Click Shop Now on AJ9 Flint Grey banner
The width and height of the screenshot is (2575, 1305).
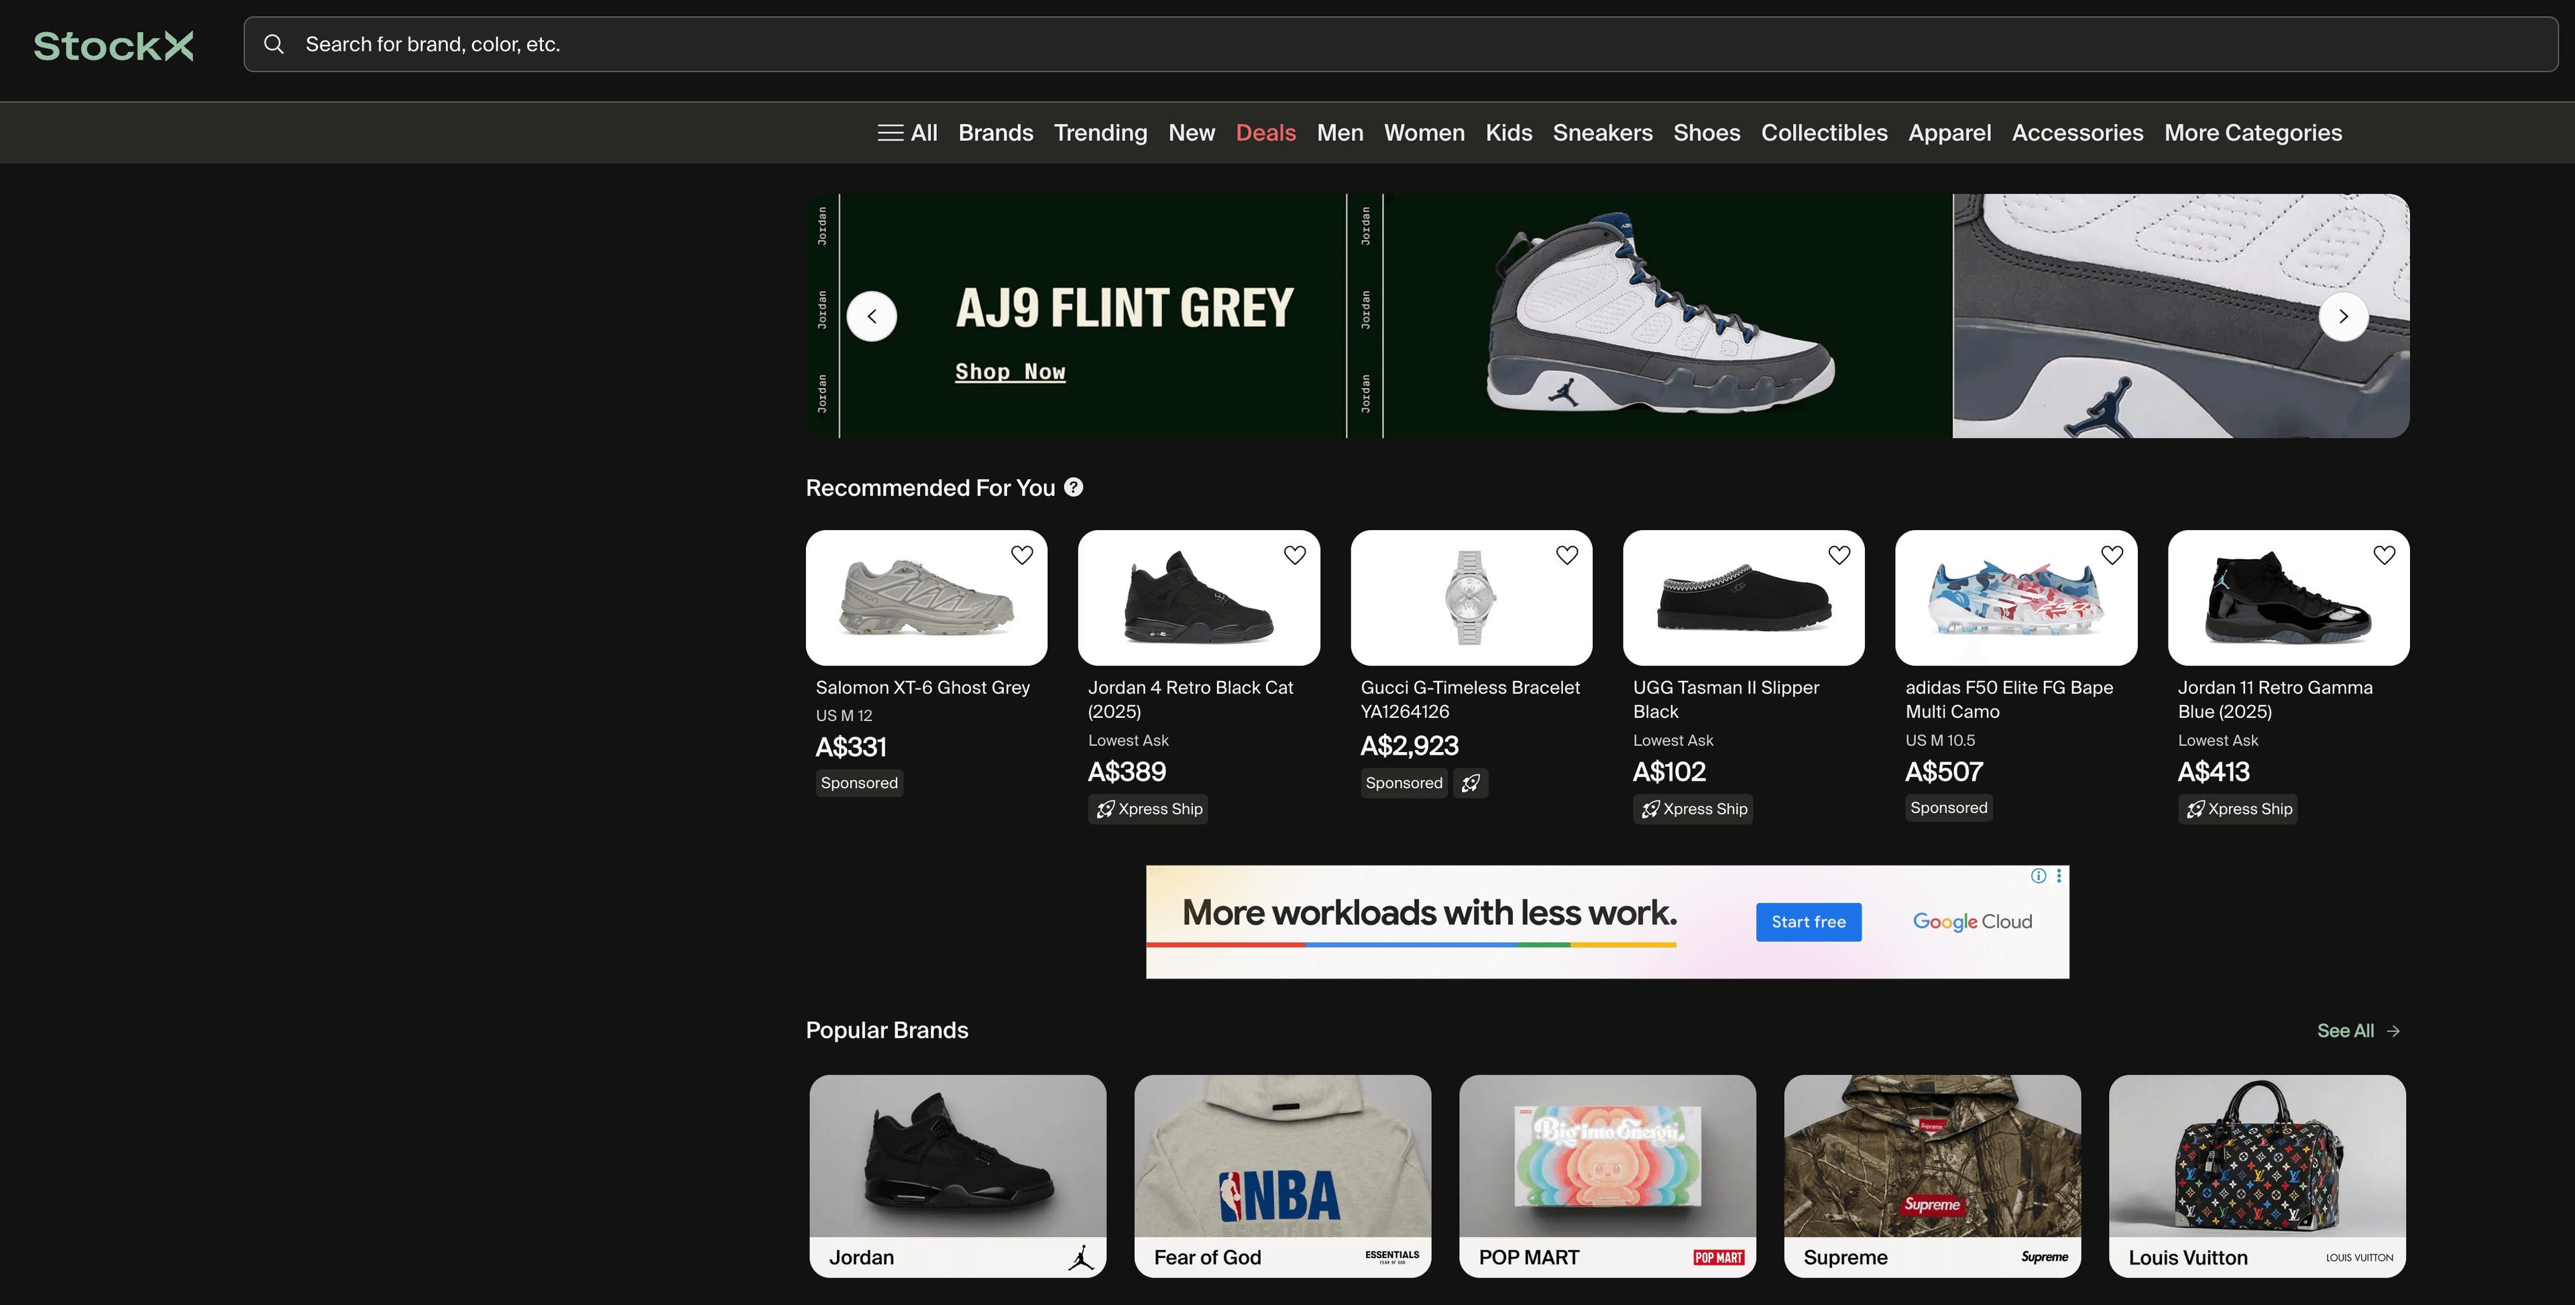click(x=1010, y=372)
